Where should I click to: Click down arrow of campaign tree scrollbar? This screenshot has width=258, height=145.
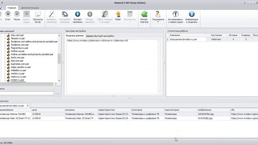(59, 81)
